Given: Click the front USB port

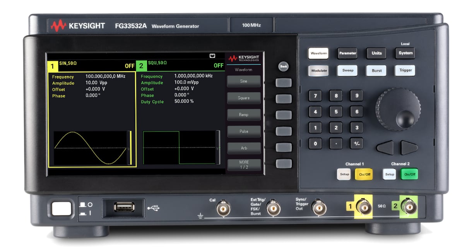Looking at the screenshot, I should [124, 207].
